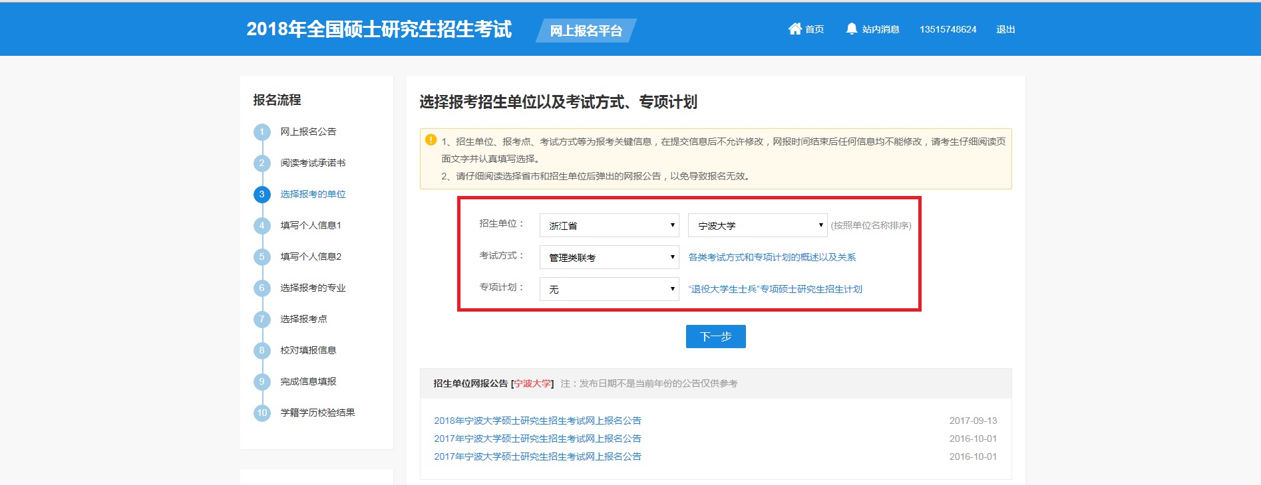Click the 网上报名公告 step label
The width and height of the screenshot is (1261, 485).
tap(308, 132)
